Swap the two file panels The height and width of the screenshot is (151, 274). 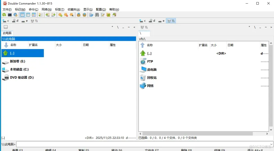coord(41,15)
